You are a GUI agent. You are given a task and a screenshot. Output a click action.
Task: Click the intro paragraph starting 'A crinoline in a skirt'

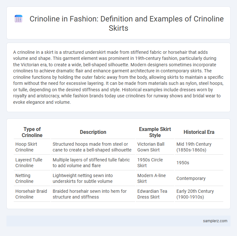point(118,77)
